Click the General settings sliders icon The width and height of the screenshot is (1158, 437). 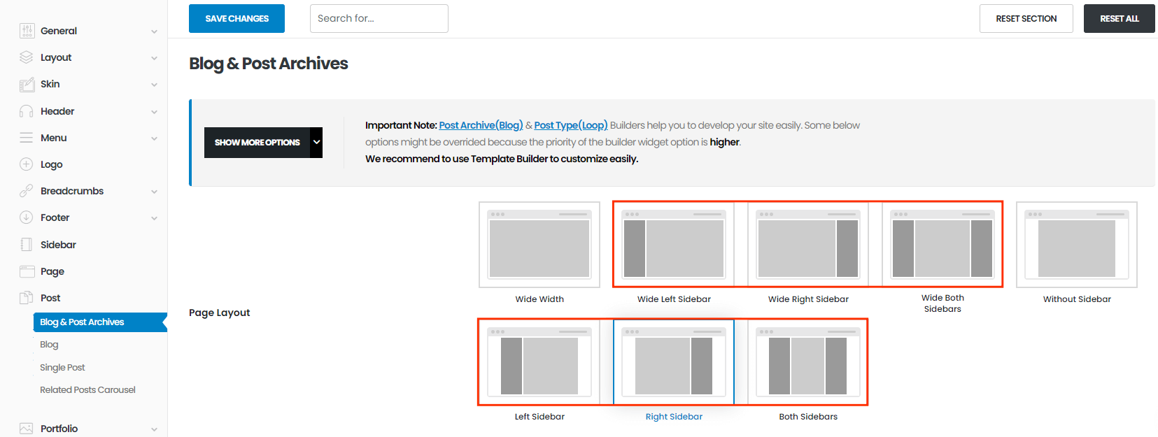tap(27, 31)
